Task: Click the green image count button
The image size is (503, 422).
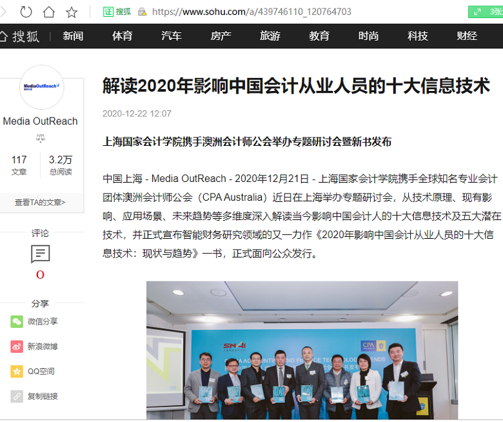Action: (485, 12)
